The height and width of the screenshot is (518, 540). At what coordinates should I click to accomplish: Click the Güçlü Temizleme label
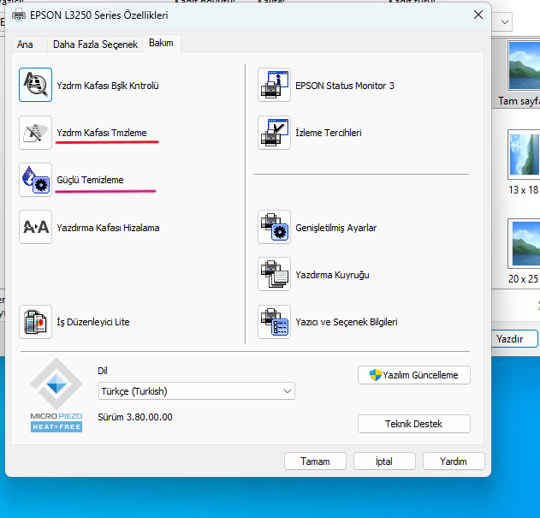(x=90, y=180)
